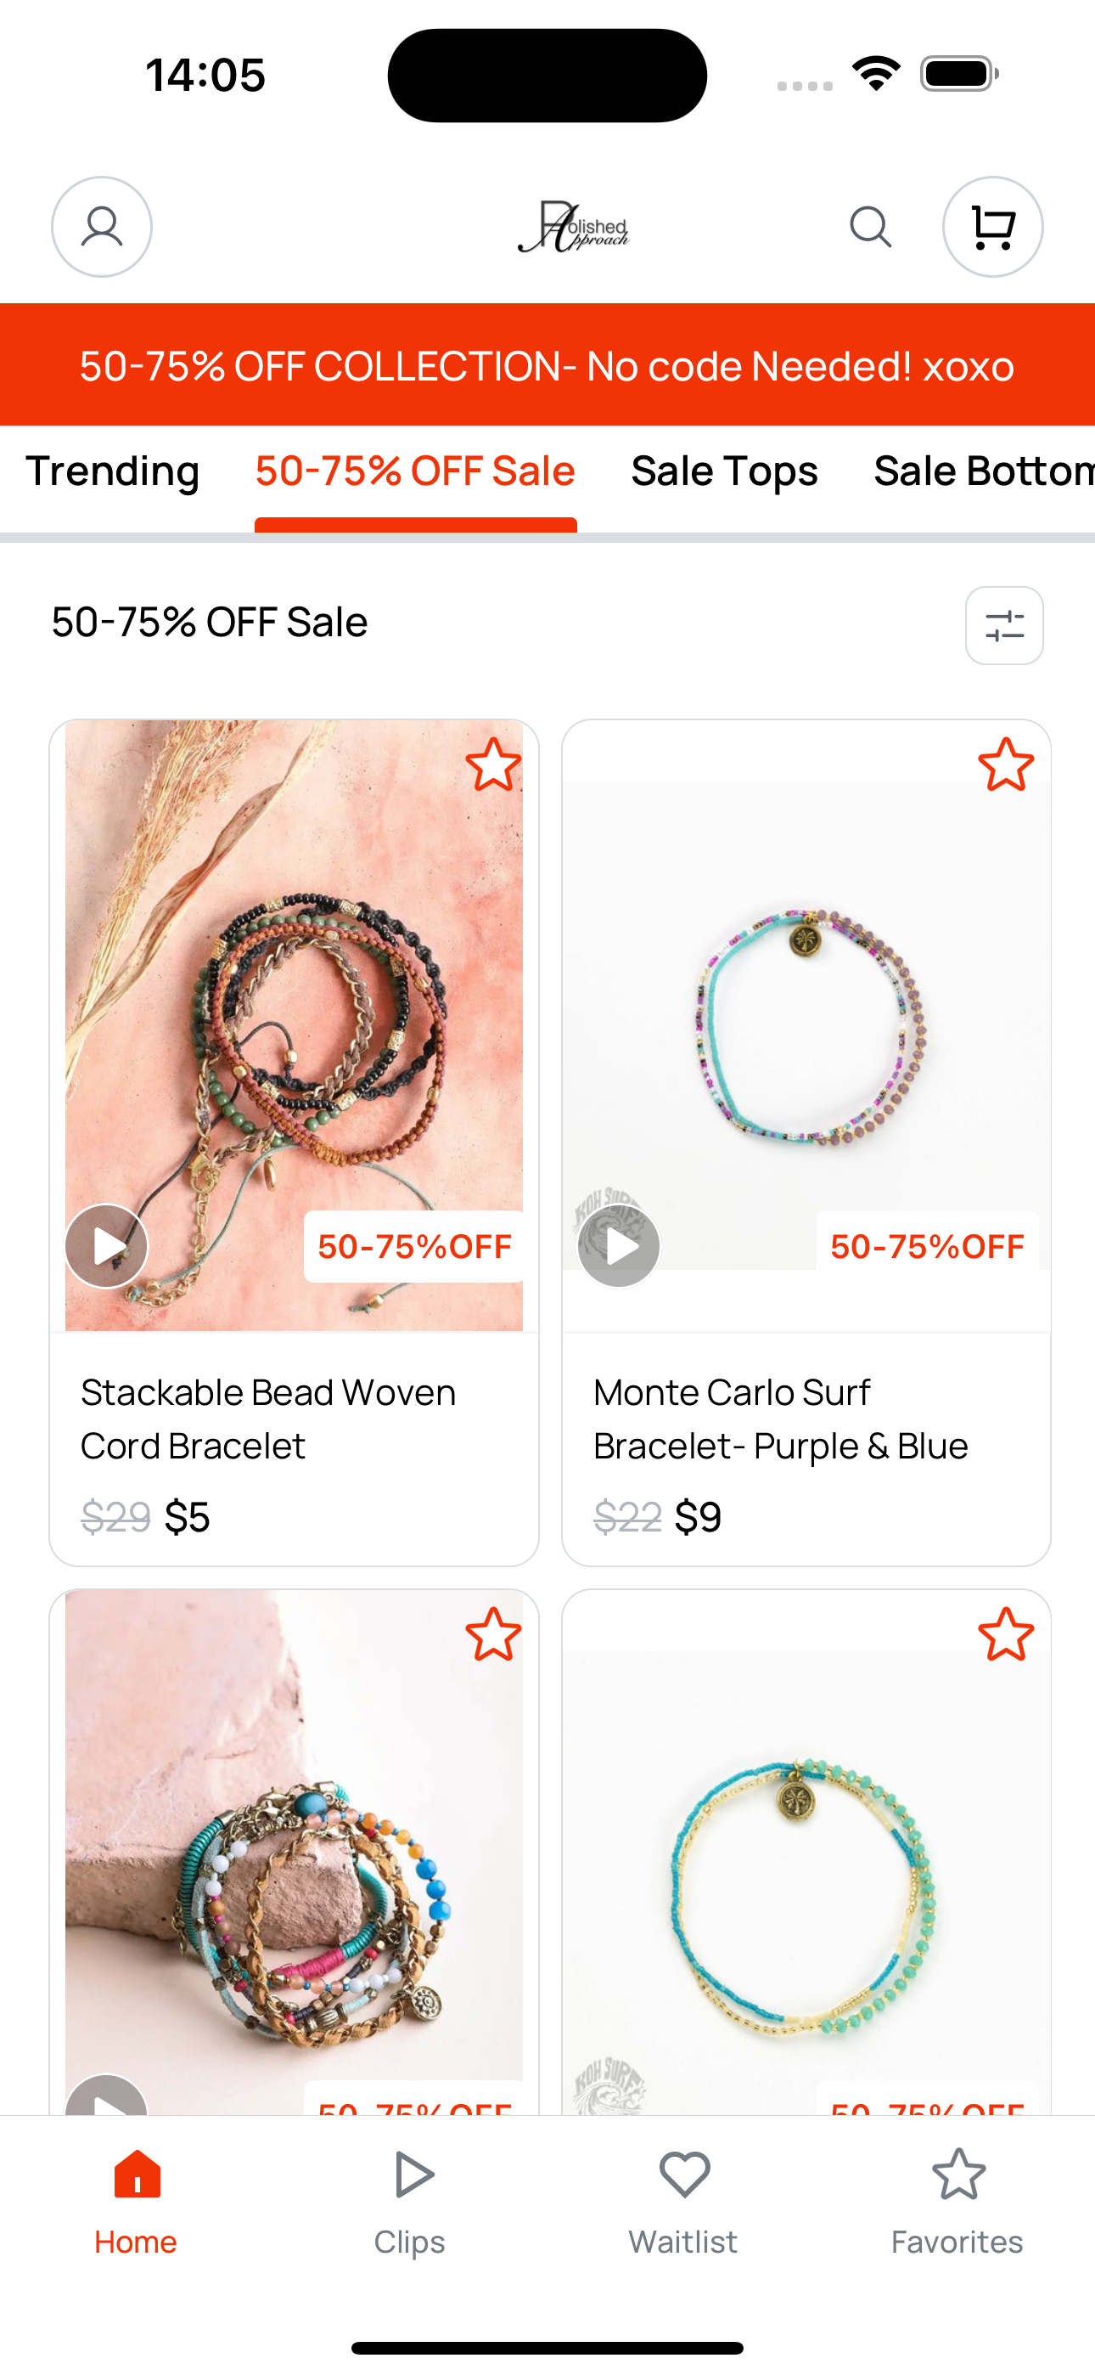
Task: Open Monte Carlo Surf Bracelet product title
Action: (x=780, y=1419)
